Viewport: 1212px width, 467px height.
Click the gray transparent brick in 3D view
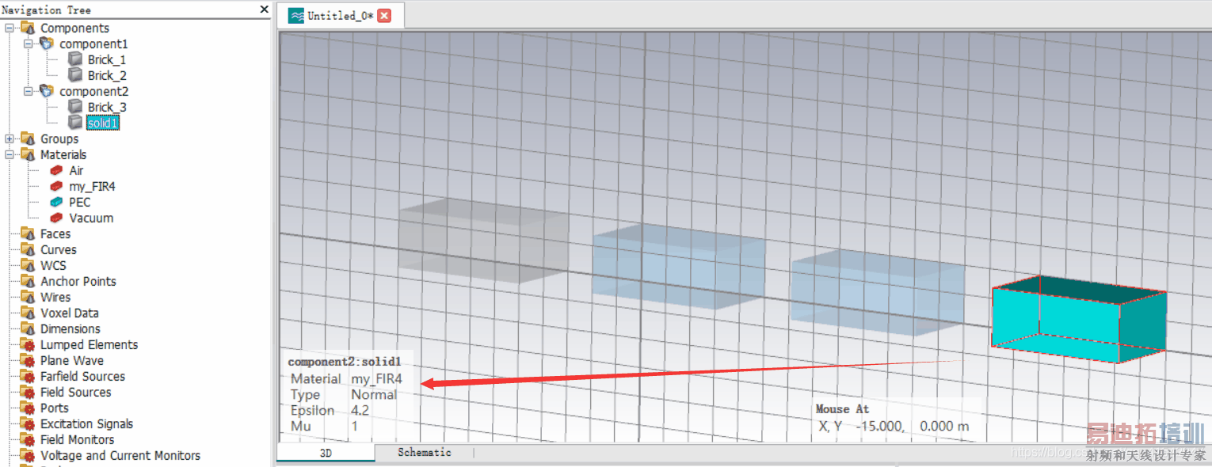[483, 241]
